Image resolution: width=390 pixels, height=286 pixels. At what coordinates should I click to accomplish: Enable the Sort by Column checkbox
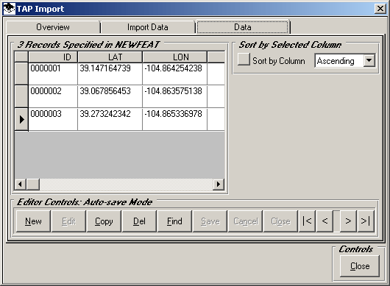244,60
